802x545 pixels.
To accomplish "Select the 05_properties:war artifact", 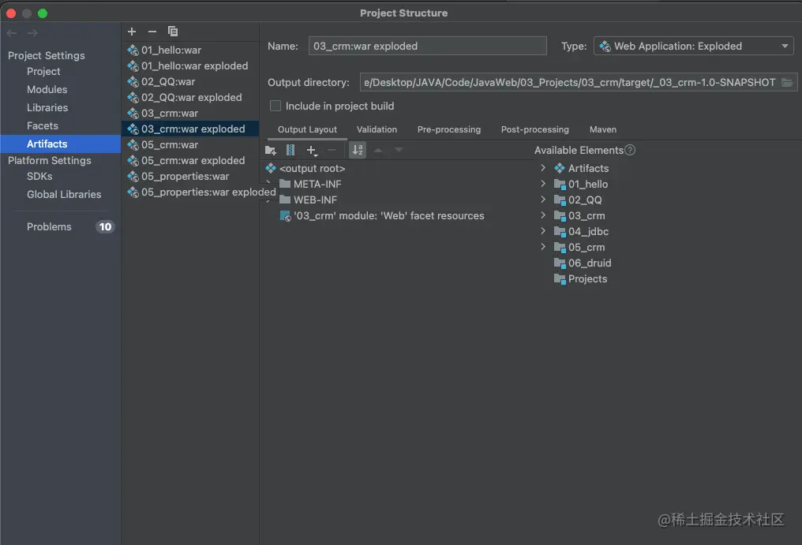I will 185,176.
